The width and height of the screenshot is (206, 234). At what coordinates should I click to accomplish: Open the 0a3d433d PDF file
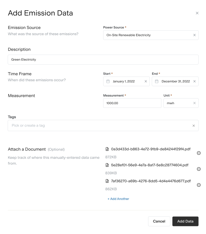[x=151, y=149]
